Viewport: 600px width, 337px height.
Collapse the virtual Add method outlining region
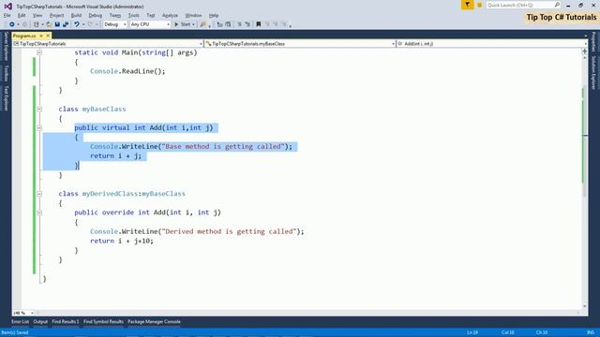[39, 127]
